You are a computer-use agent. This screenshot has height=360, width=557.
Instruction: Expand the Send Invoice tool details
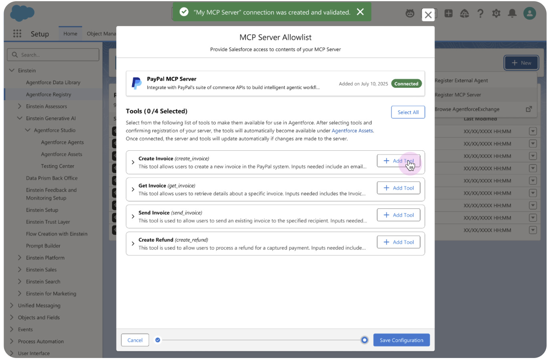[x=133, y=216]
